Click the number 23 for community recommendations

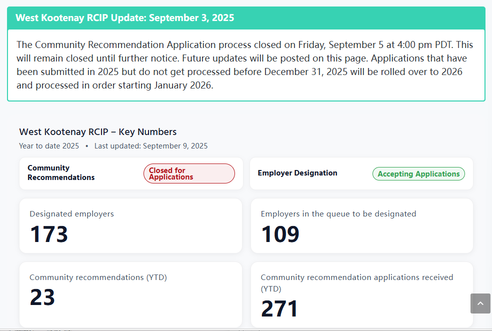[x=42, y=298]
